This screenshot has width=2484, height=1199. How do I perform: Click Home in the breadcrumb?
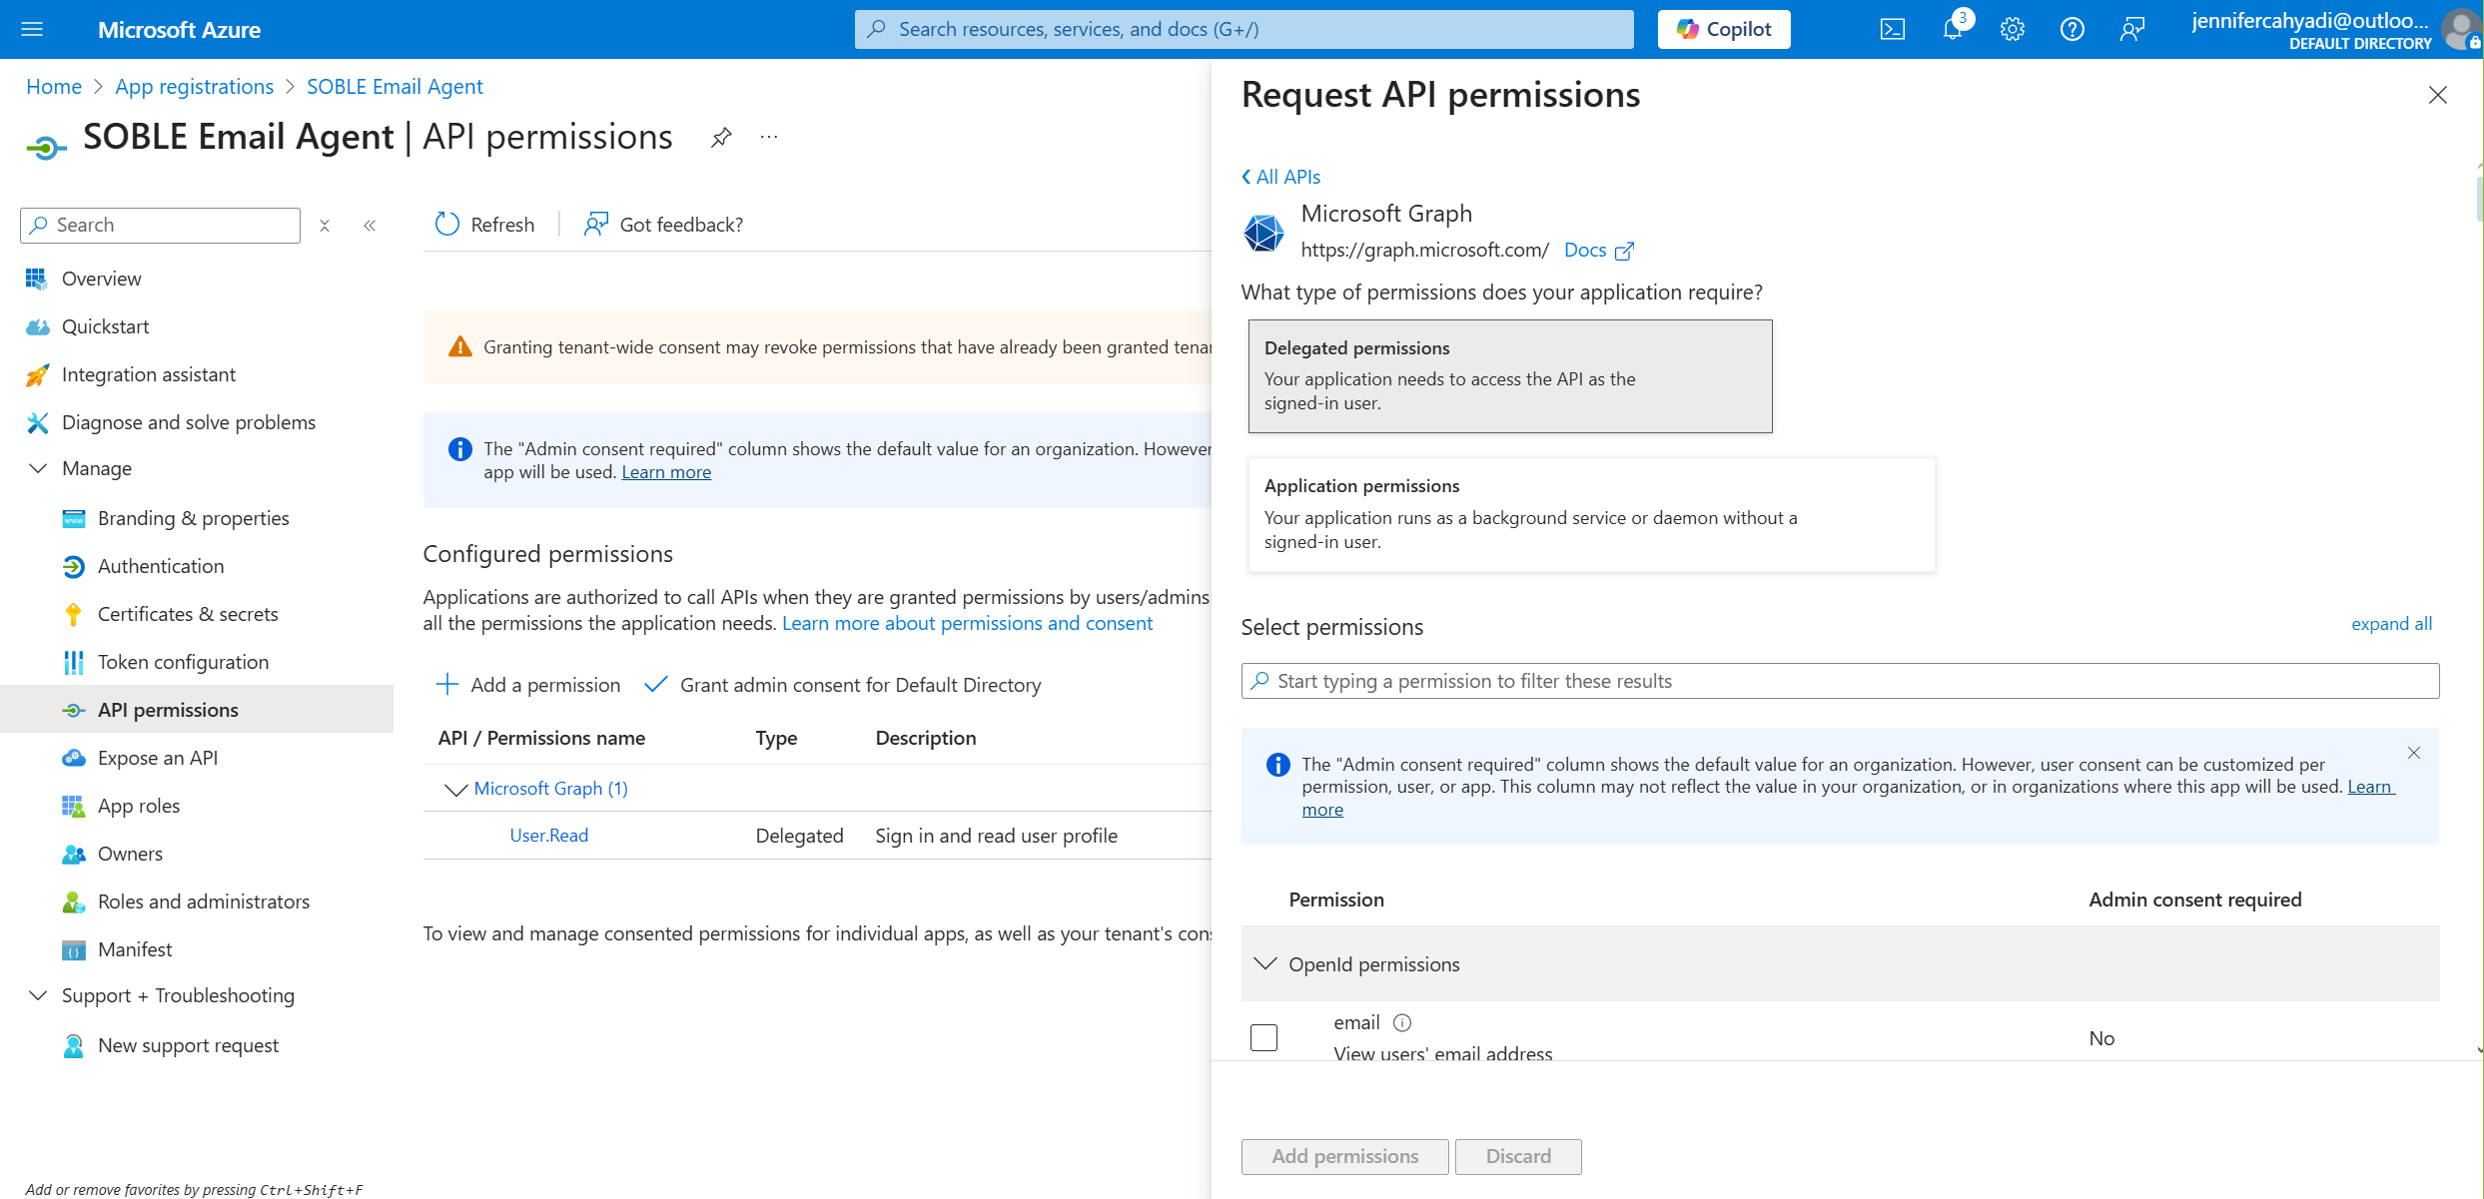pos(54,87)
